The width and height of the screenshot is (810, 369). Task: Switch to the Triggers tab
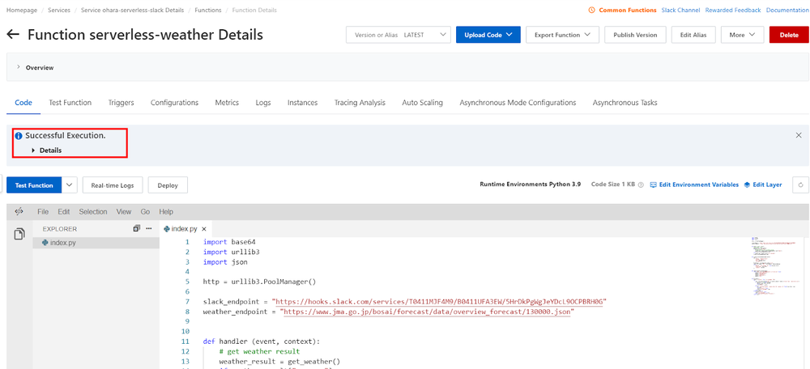121,103
